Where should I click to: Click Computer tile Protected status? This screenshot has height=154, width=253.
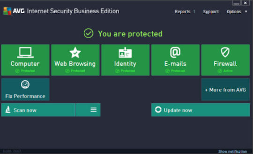tap(25, 71)
